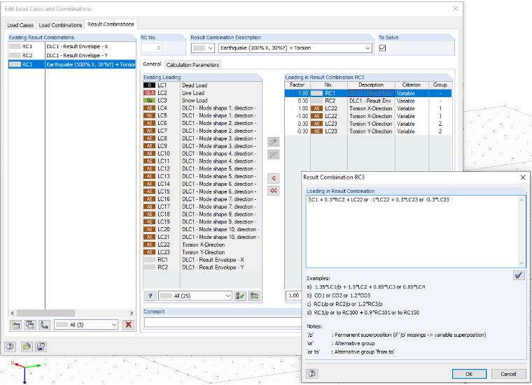
Task: Click the RC No. field showing 3
Action: coord(152,48)
